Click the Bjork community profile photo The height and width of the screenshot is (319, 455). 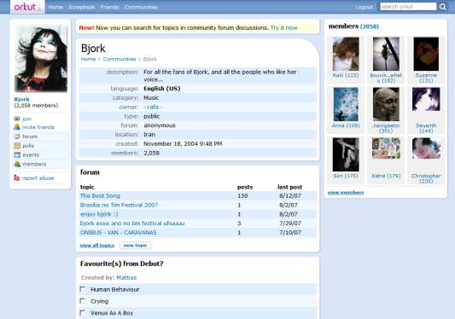41,58
